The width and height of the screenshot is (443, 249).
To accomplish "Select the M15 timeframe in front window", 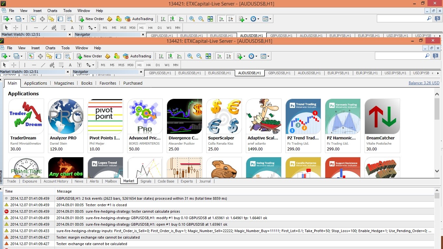I will click(x=121, y=65).
